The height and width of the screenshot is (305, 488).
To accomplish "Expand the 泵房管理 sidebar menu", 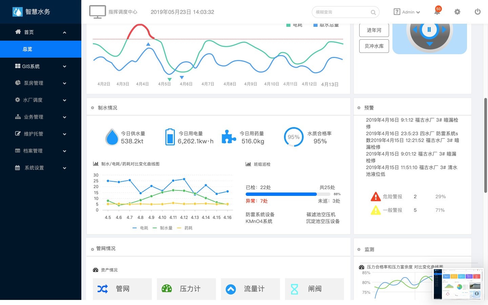I will 41,83.
